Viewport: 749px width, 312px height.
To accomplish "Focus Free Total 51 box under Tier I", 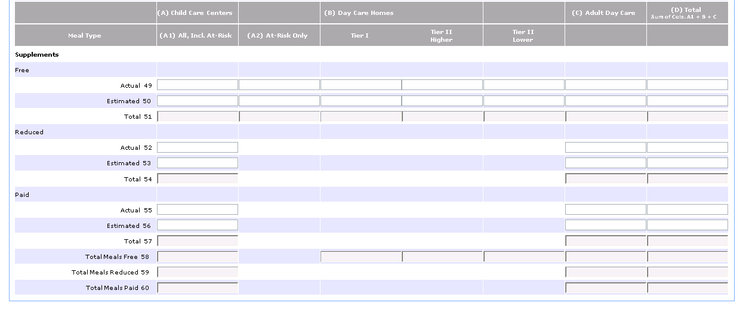I will [361, 116].
